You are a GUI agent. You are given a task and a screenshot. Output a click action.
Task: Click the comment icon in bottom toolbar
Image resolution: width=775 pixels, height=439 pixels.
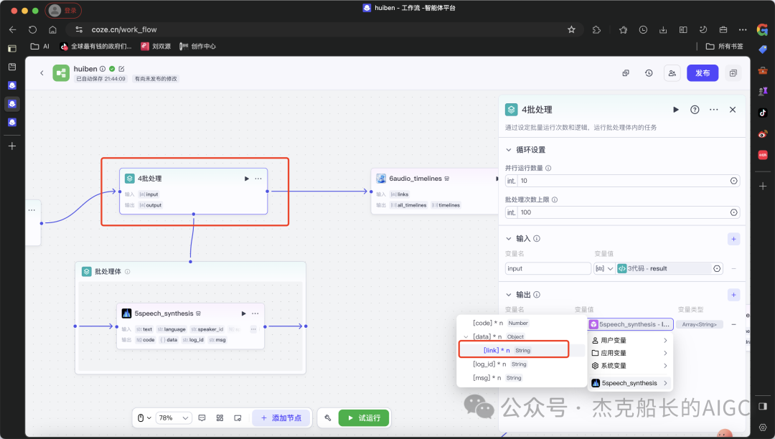point(202,417)
